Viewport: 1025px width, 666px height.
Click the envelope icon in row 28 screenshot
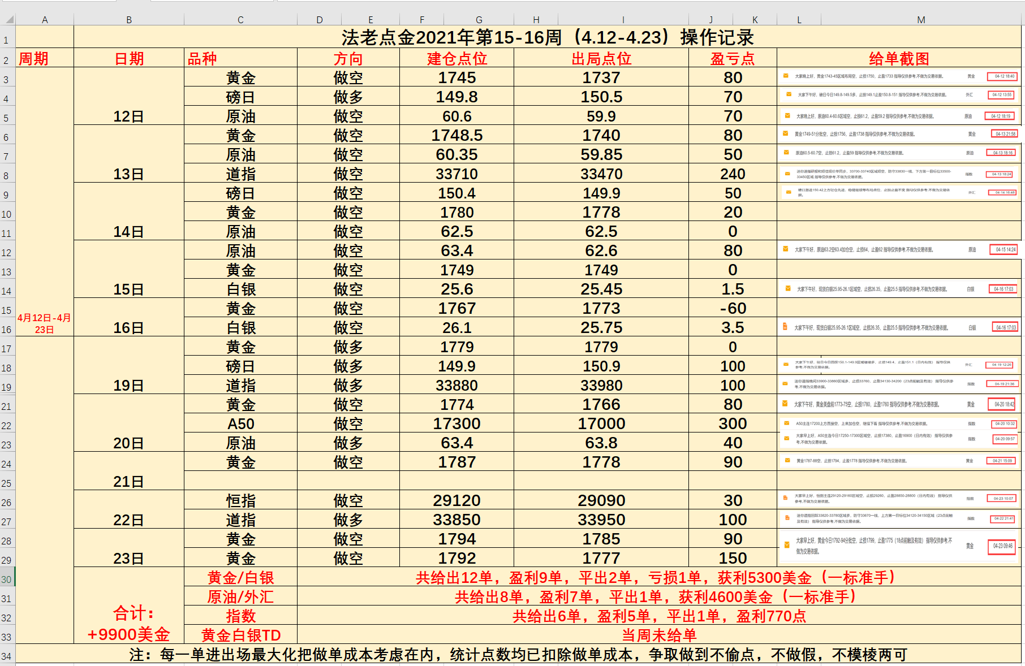pos(786,545)
